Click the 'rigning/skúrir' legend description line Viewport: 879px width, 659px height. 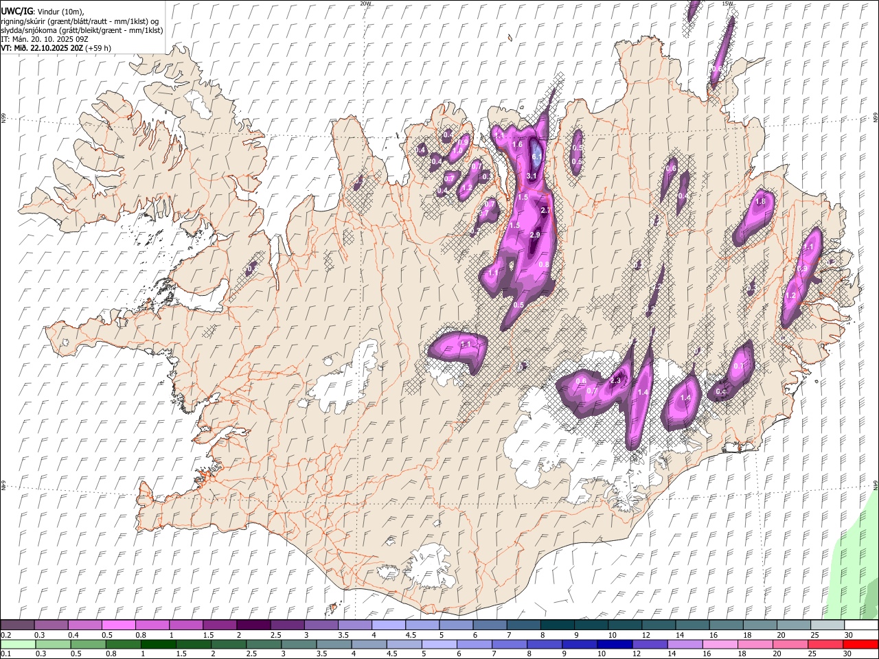81,21
